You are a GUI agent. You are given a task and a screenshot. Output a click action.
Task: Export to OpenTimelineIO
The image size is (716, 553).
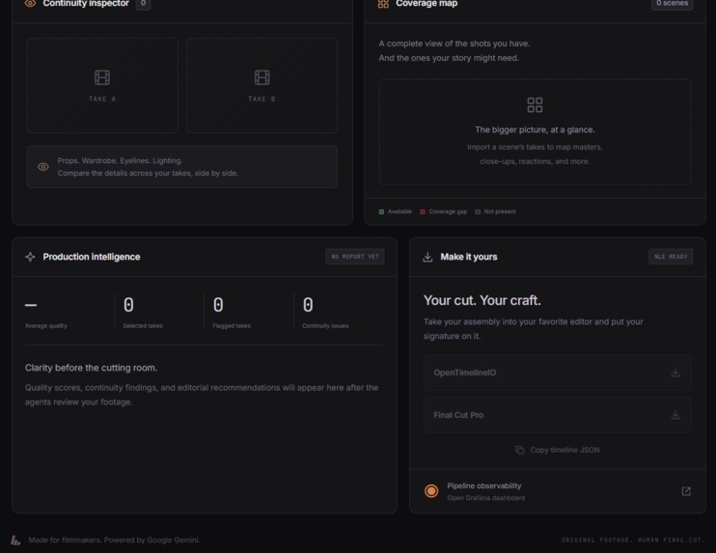(x=557, y=373)
